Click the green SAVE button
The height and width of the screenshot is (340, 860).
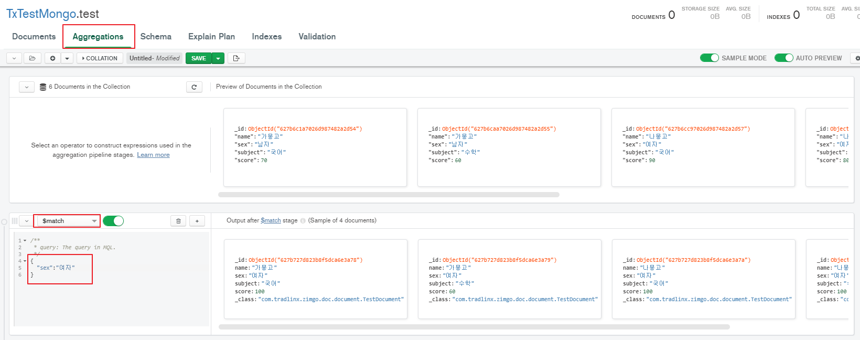tap(199, 58)
